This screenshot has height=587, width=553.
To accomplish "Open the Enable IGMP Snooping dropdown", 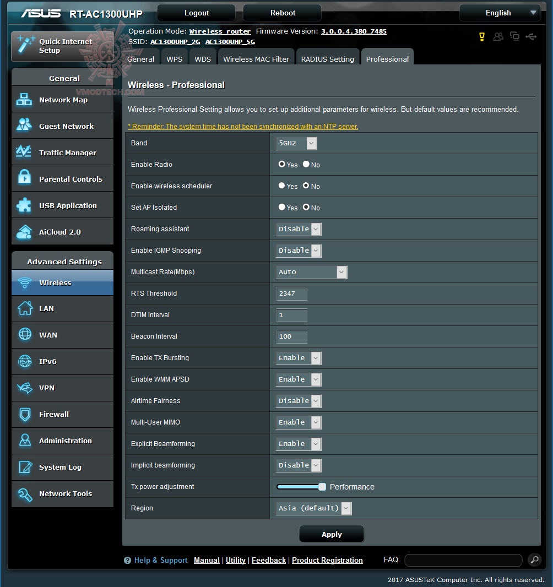I will pyautogui.click(x=299, y=250).
